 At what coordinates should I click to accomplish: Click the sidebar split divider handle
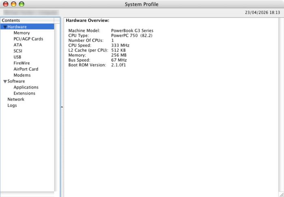62,107
